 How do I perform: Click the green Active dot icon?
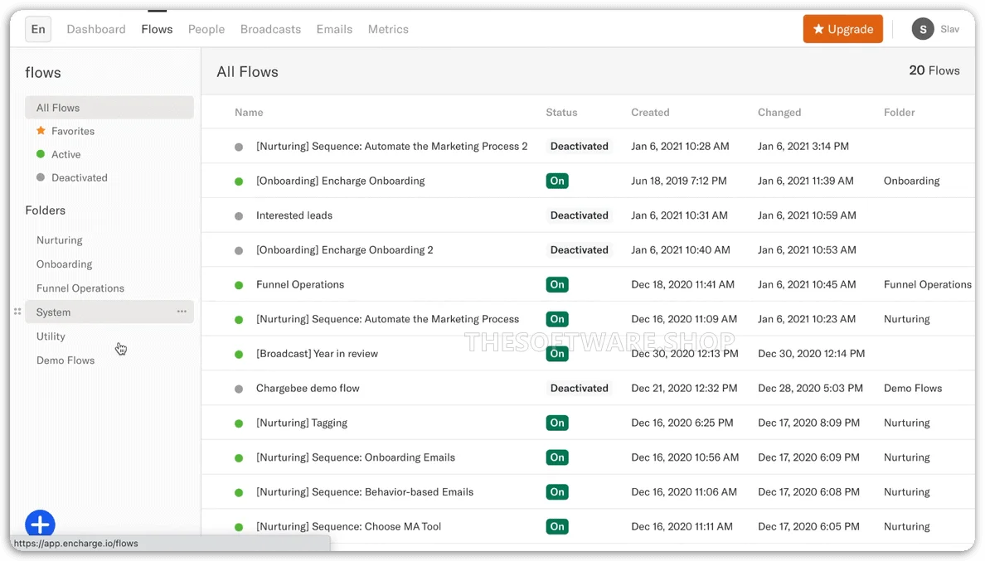pos(41,154)
